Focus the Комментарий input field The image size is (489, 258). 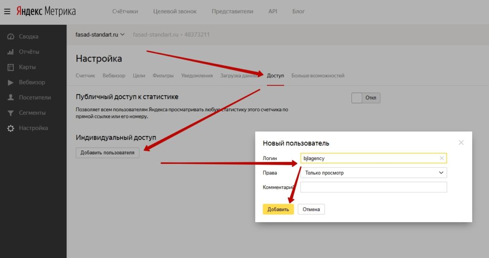[x=373, y=187]
